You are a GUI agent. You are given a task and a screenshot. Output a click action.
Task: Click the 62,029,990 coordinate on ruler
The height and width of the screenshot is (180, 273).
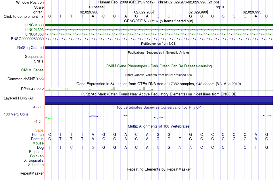point(198,12)
